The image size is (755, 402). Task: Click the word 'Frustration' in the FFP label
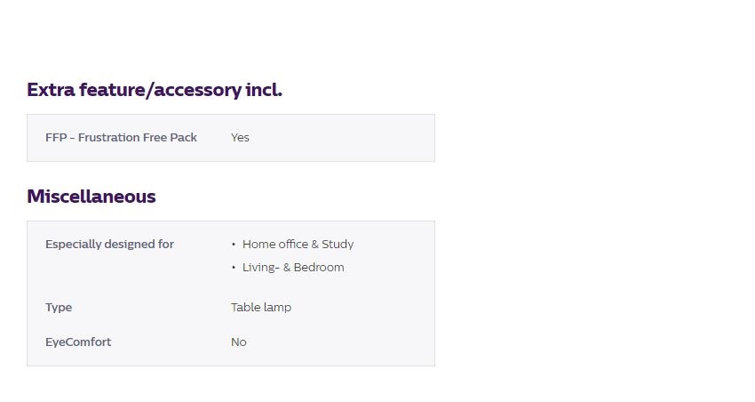pyautogui.click(x=108, y=138)
